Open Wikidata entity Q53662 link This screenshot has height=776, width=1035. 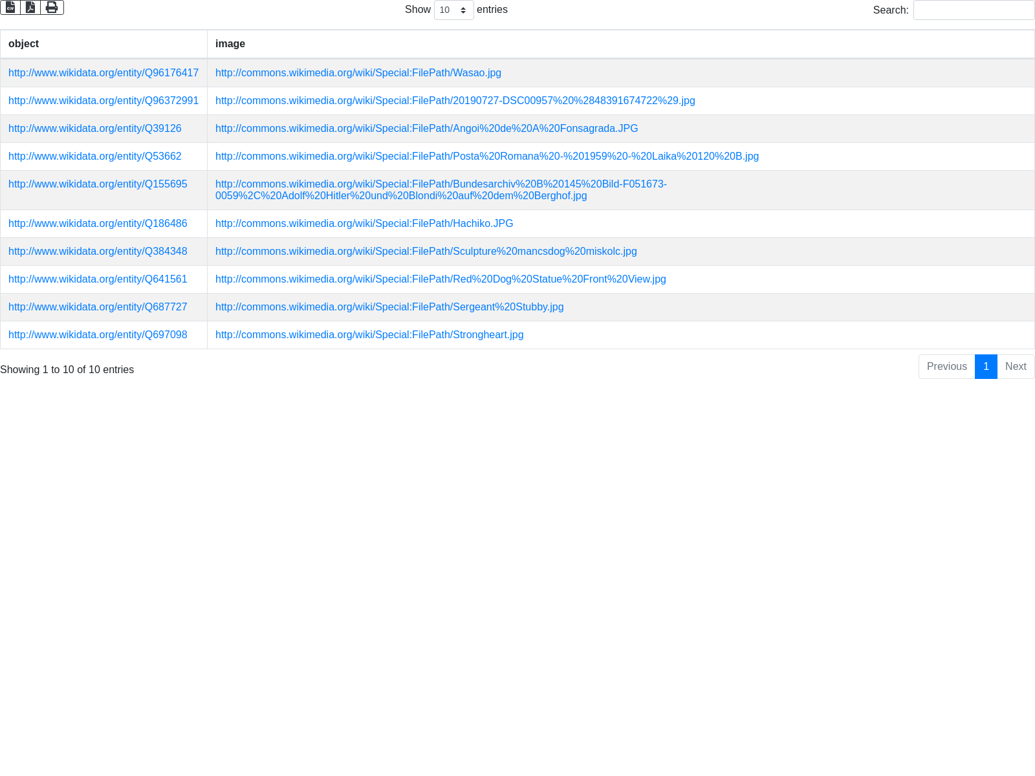94,156
